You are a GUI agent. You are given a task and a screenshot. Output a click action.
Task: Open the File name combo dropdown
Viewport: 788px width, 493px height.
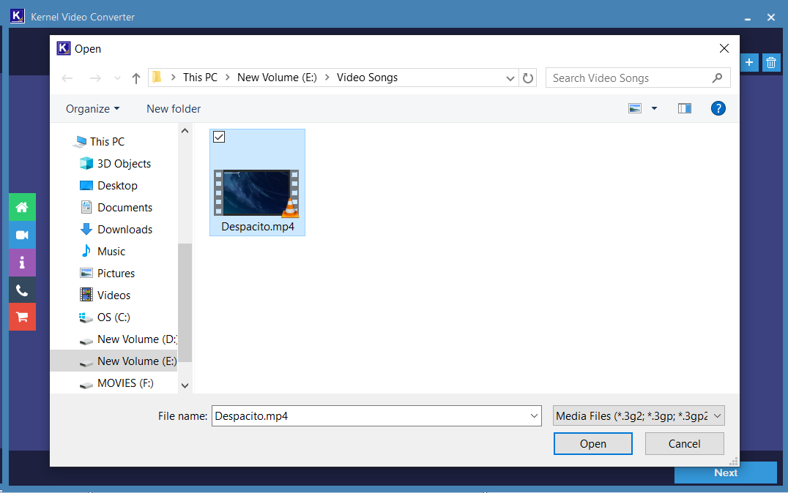(x=534, y=416)
